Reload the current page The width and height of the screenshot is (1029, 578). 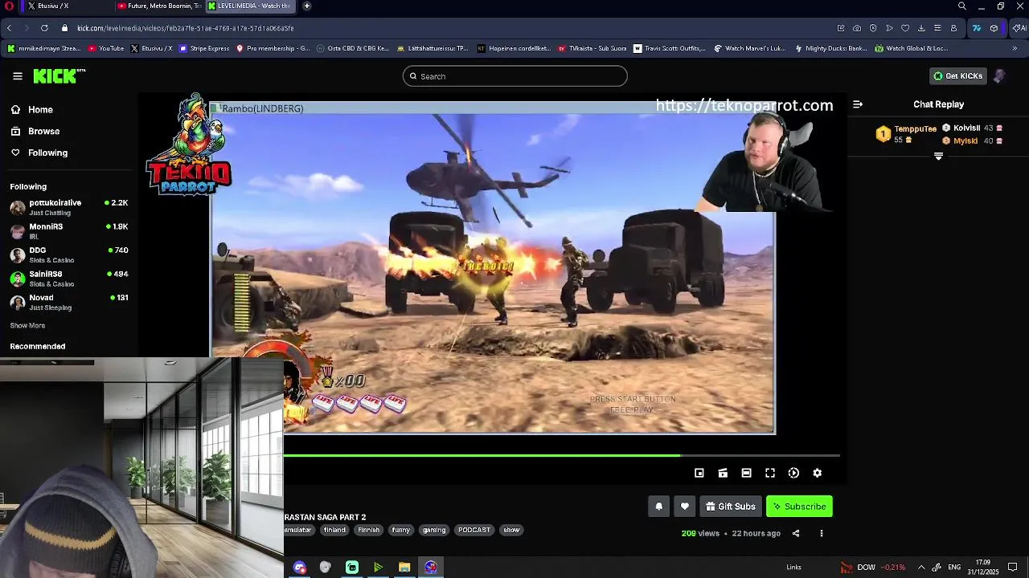(44, 28)
